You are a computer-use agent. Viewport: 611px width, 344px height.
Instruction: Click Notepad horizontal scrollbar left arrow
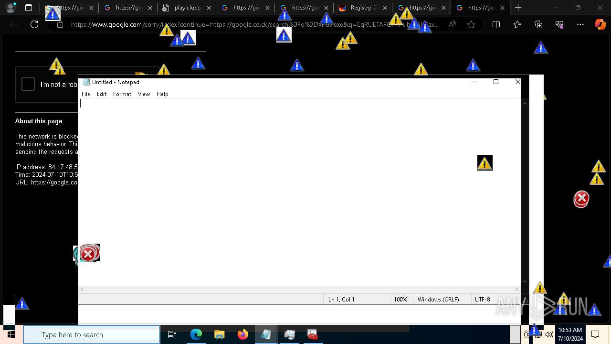pos(82,289)
